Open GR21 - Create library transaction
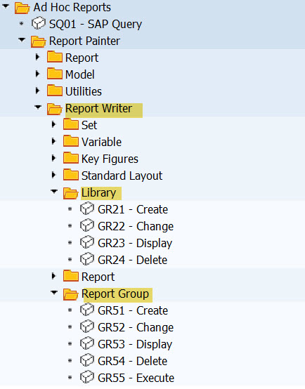This screenshot has height=389, width=305. 133,210
